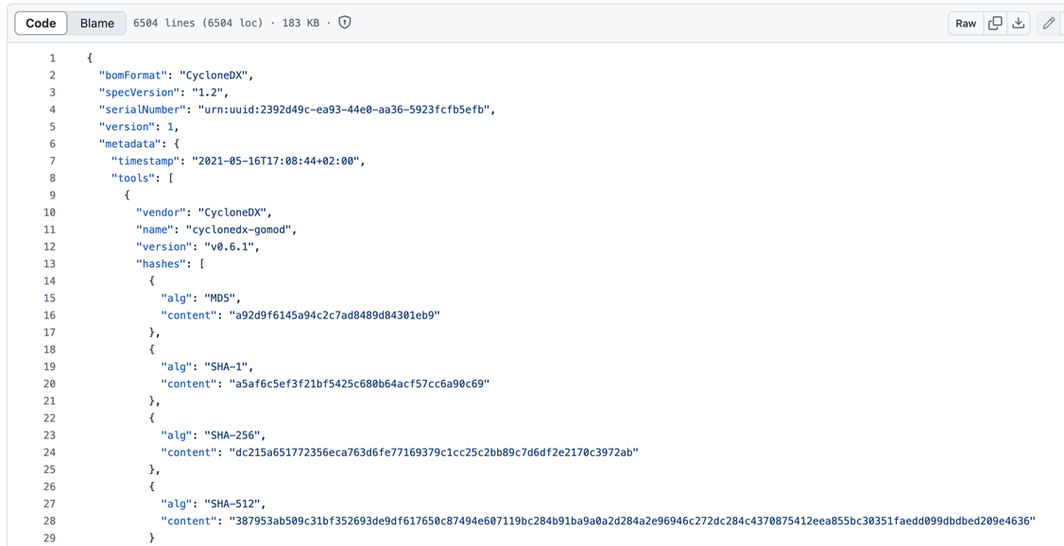
Task: Click the timestamp value 2021-05-16T17:08:44+02:00
Action: [278, 161]
